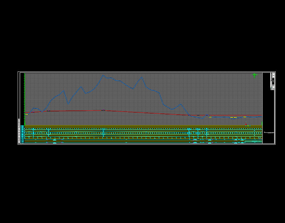The height and width of the screenshot is (223, 285).
Task: Click the white vertical label strip at far left
Action: 19,132
